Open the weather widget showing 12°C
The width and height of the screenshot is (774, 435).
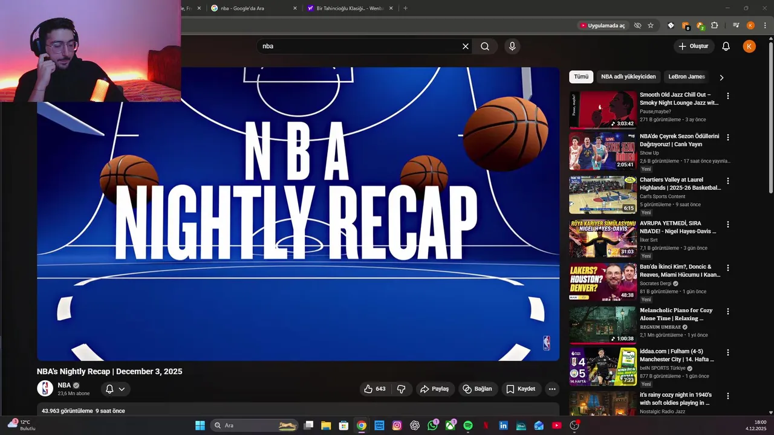(x=21, y=425)
